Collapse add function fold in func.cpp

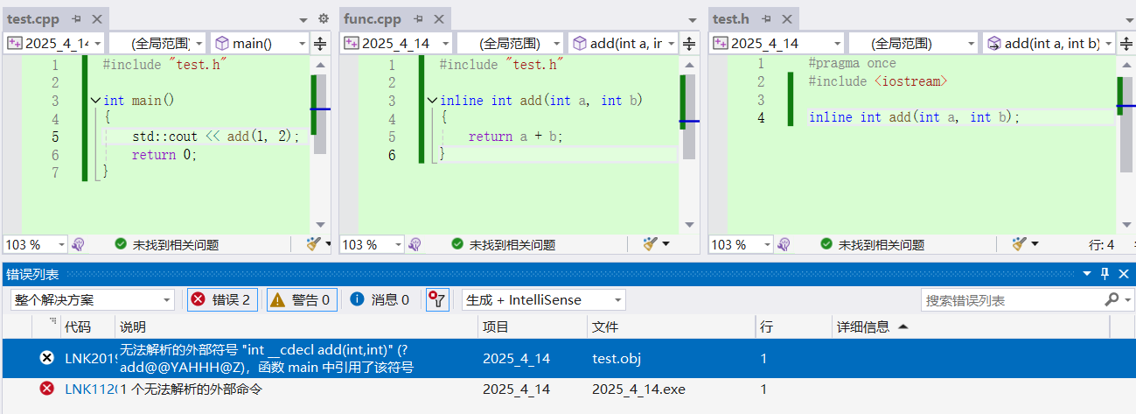432,101
